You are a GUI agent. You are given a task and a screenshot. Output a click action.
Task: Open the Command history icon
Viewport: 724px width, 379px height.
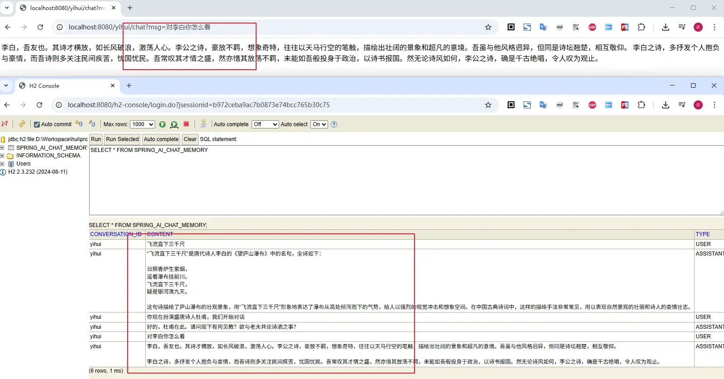coord(204,124)
